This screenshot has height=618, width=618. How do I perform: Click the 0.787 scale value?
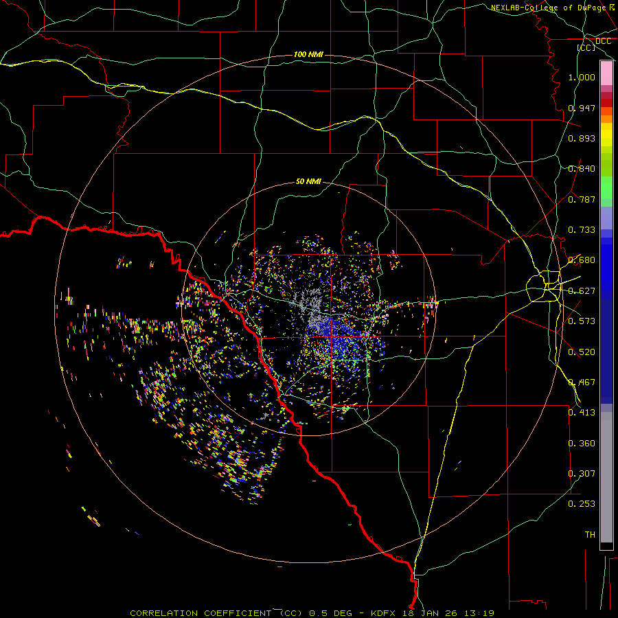pyautogui.click(x=582, y=199)
